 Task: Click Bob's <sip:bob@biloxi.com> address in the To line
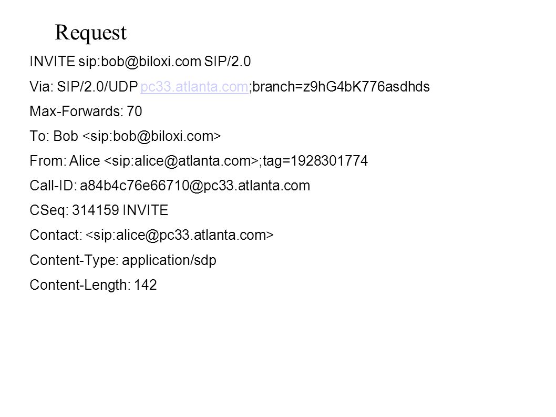[x=152, y=137]
